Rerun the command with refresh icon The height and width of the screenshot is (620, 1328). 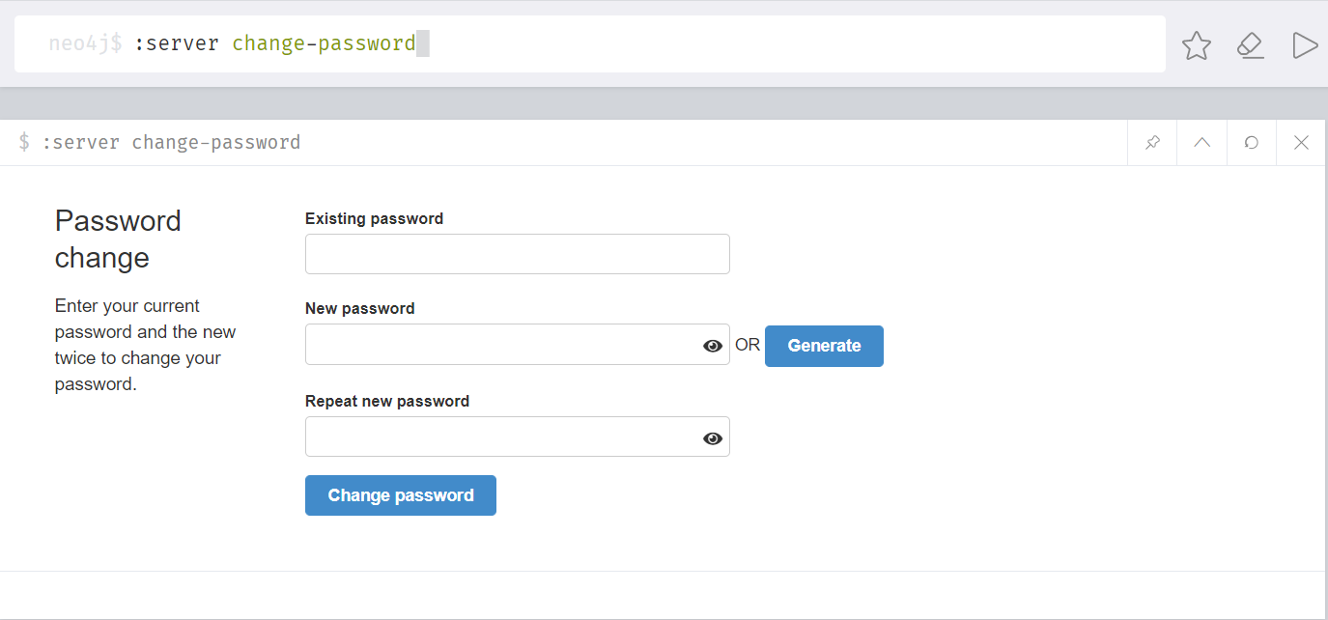point(1252,143)
